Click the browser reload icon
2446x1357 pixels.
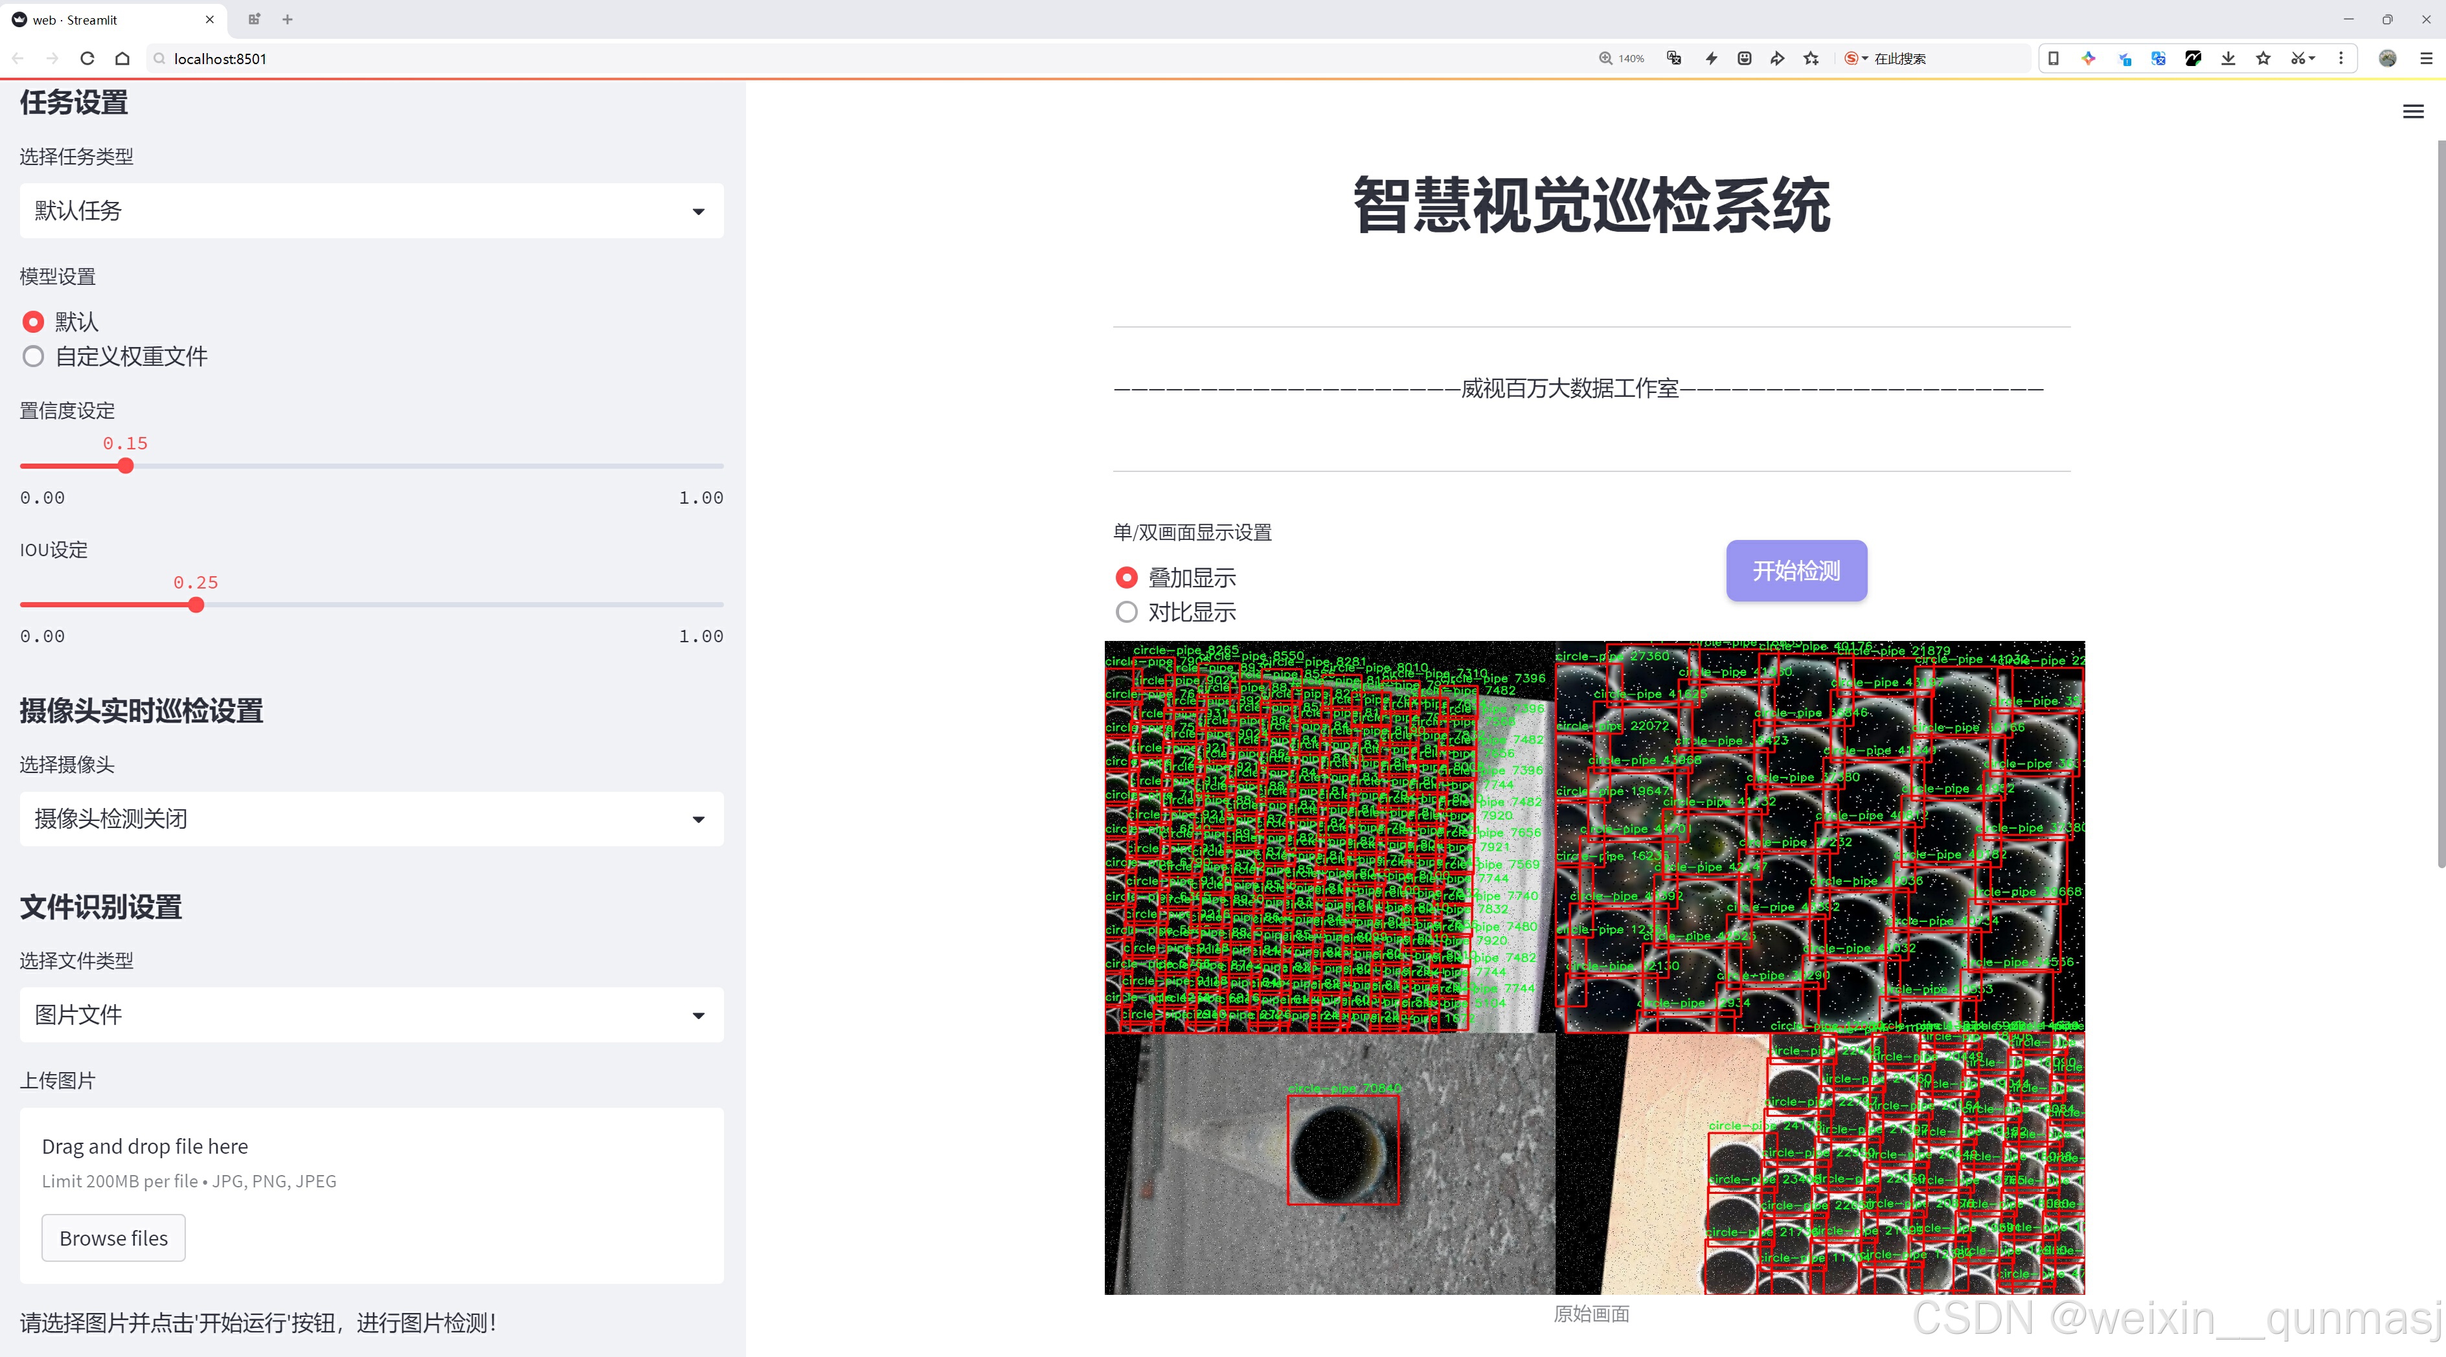[x=87, y=59]
